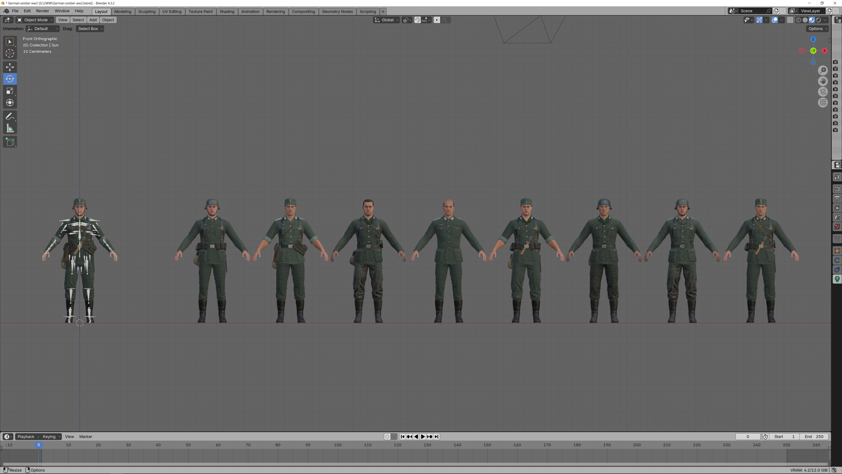Open Object Data light properties tab
Viewport: 842px width, 474px height.
[x=837, y=279]
